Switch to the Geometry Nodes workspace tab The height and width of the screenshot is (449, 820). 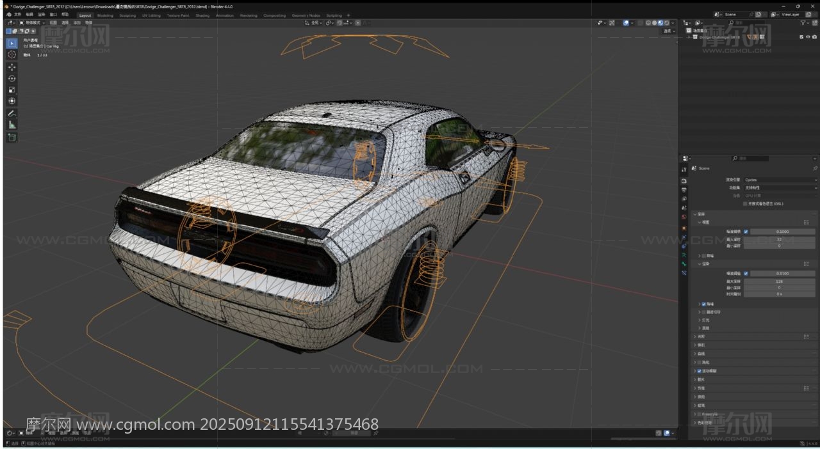pyautogui.click(x=306, y=15)
